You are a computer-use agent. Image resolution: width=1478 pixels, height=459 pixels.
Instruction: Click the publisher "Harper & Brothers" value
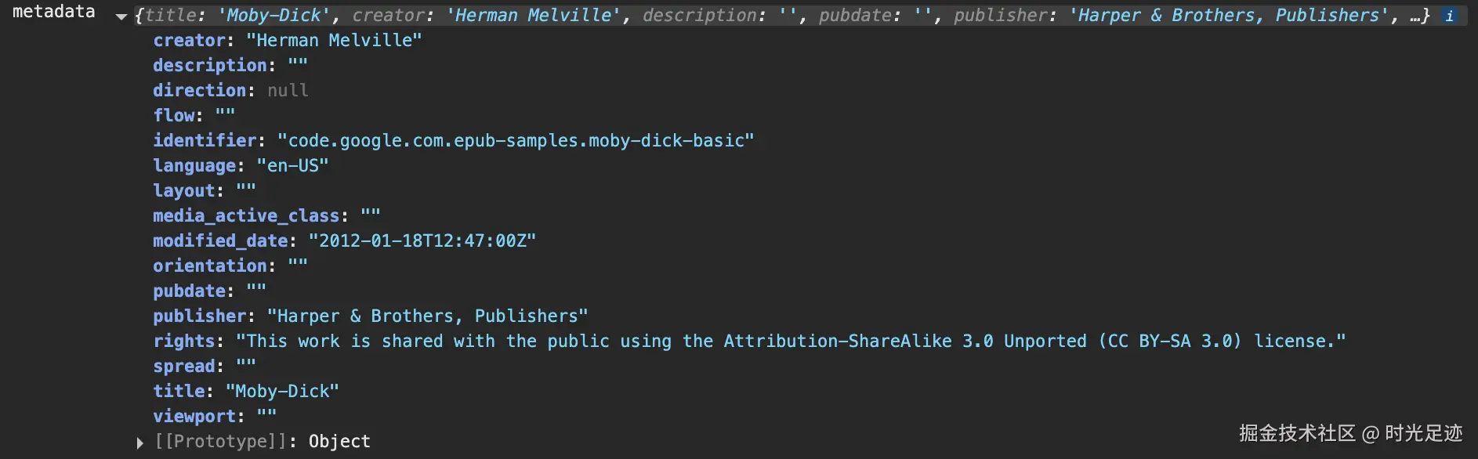point(427,316)
